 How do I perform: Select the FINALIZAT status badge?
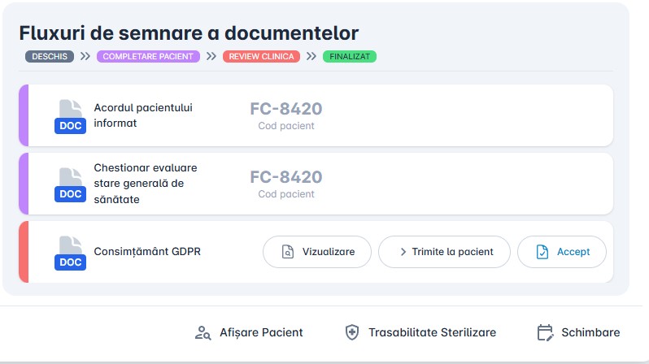tap(350, 57)
